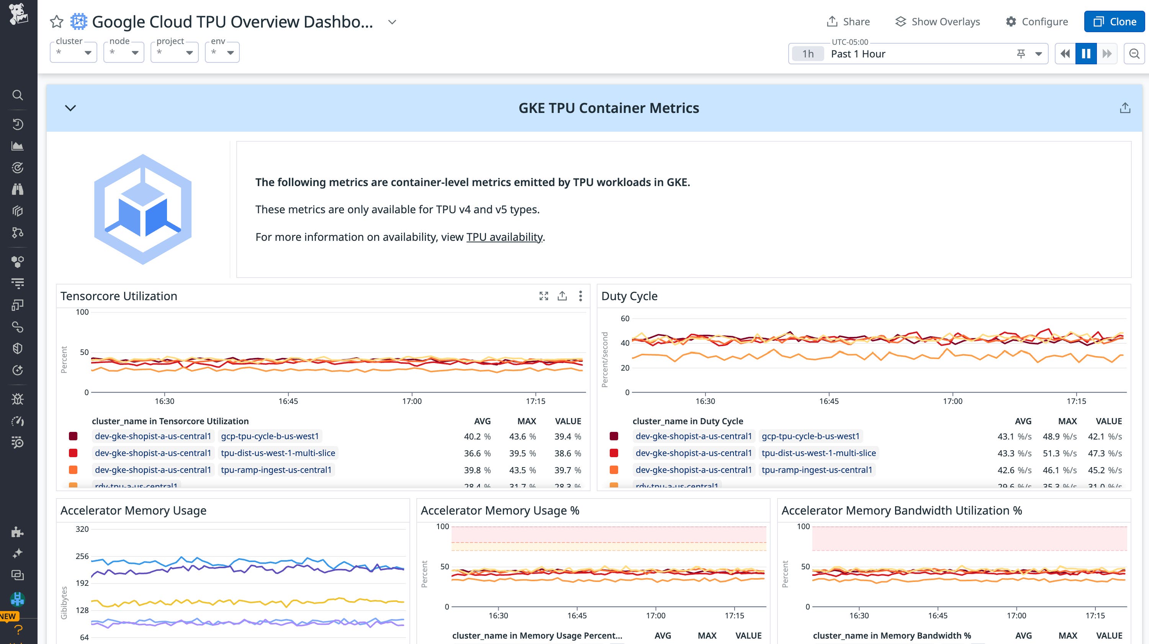Toggle Show Overlays on the dashboard
Screen dimensions: 1149x644
[938, 21]
